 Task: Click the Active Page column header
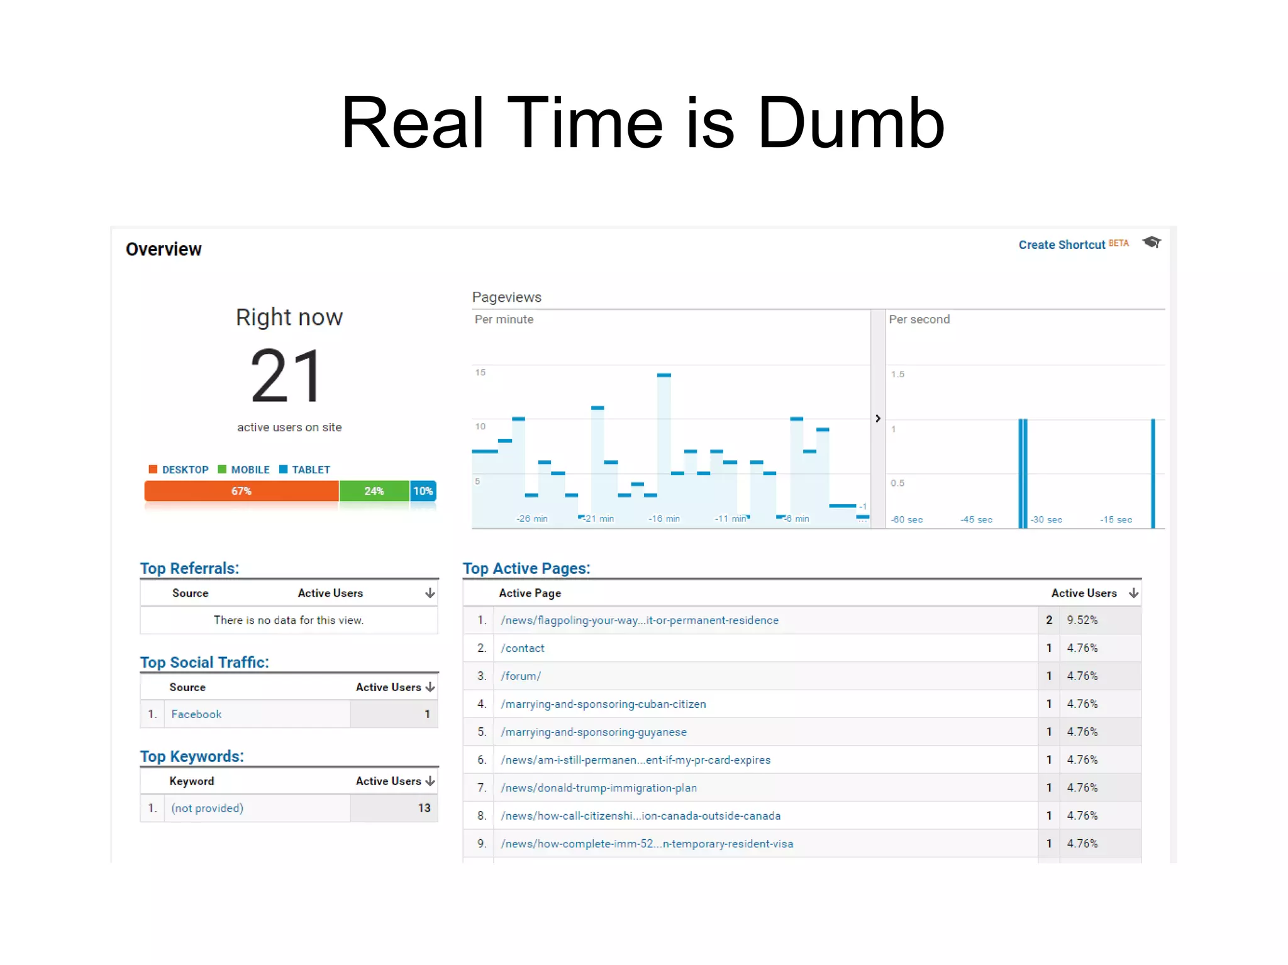[x=530, y=593]
